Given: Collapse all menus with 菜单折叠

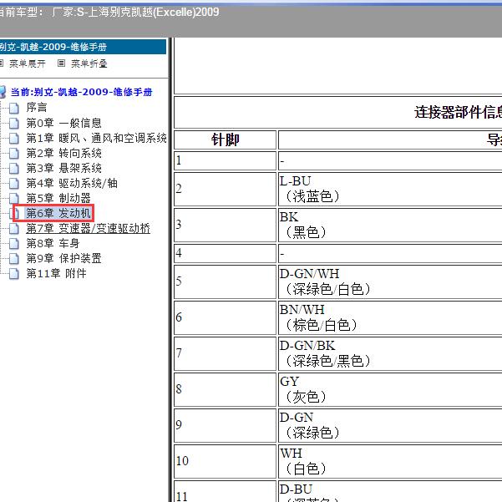Looking at the screenshot, I should [x=89, y=63].
